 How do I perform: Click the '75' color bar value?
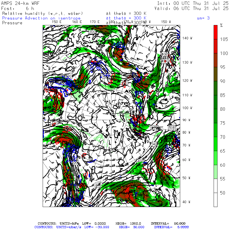pos(223,123)
